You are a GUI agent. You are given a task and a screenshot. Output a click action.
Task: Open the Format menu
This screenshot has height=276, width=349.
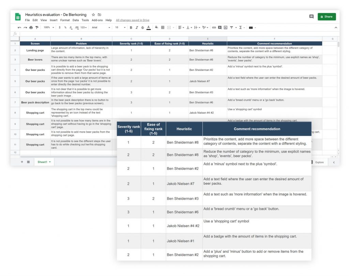65,20
